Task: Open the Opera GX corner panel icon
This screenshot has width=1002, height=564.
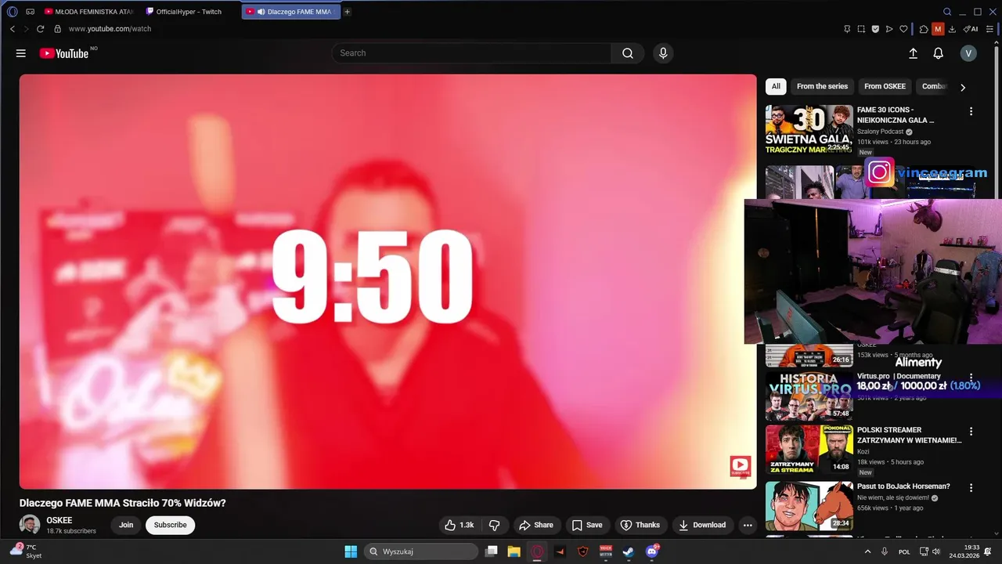Action: (31, 12)
